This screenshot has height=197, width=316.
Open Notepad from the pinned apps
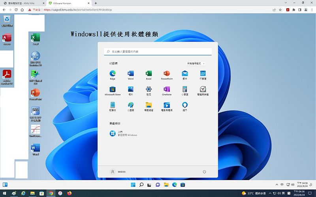pyautogui.click(x=113, y=106)
